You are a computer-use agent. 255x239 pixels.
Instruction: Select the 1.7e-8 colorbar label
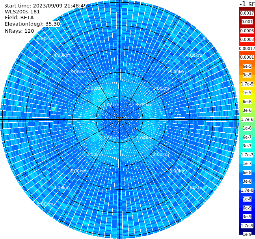coord(247,190)
